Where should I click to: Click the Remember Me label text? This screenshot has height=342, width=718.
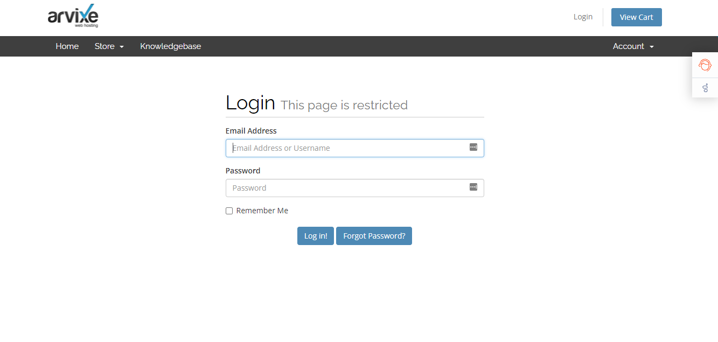262,211
